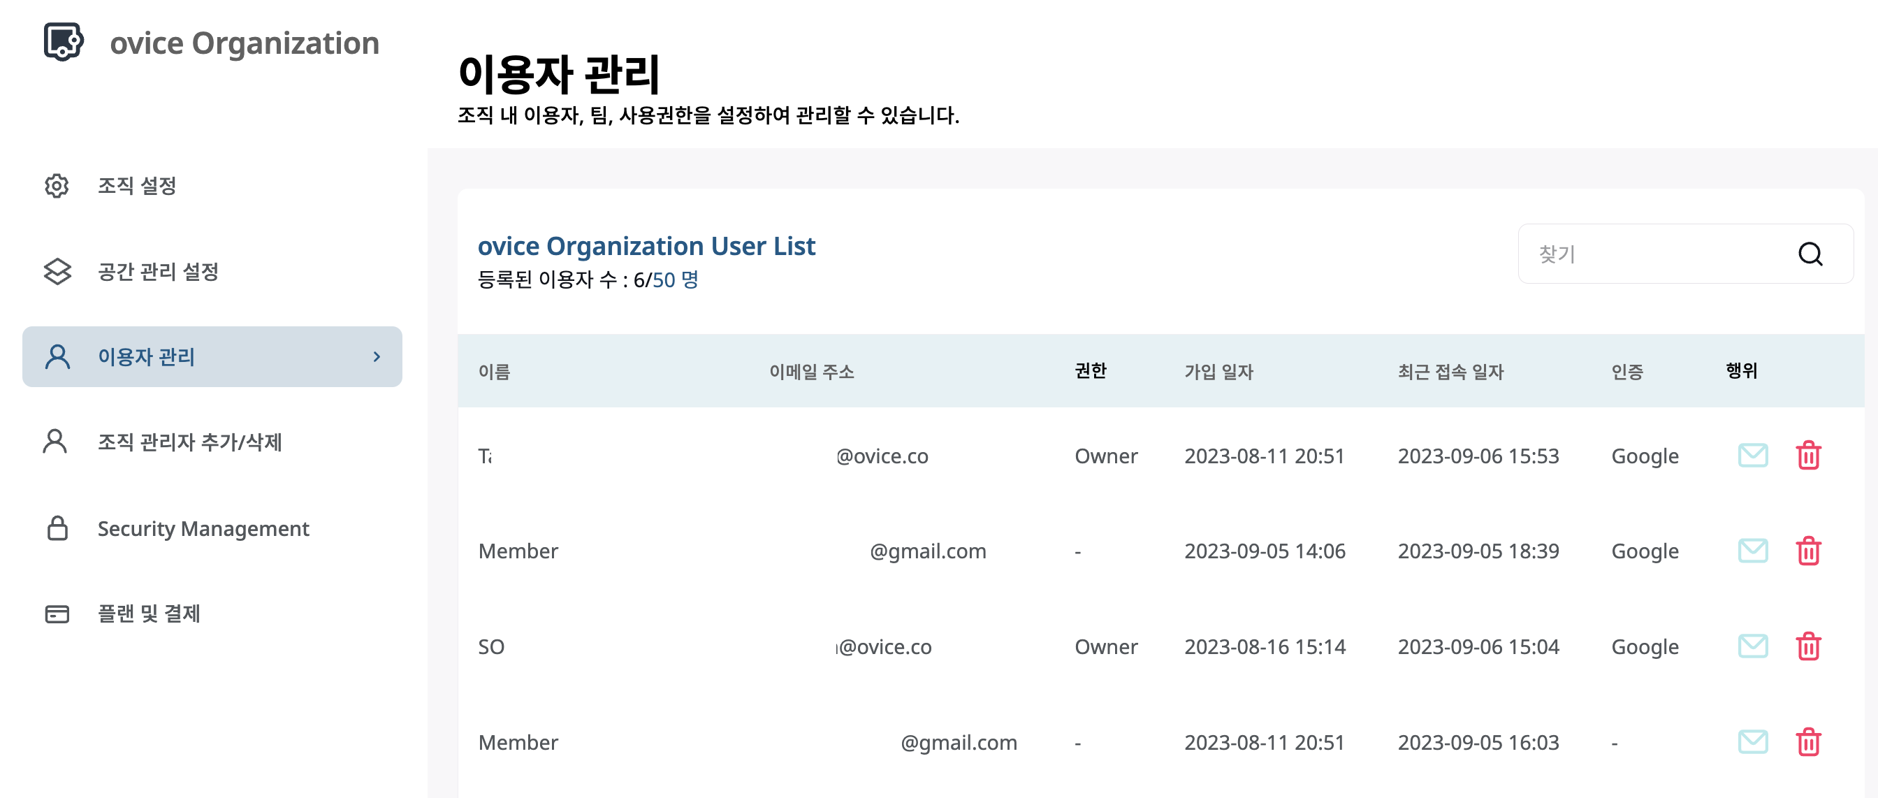Click the 이용자 관리 page title
This screenshot has height=798, width=1878.
pyautogui.click(x=558, y=73)
